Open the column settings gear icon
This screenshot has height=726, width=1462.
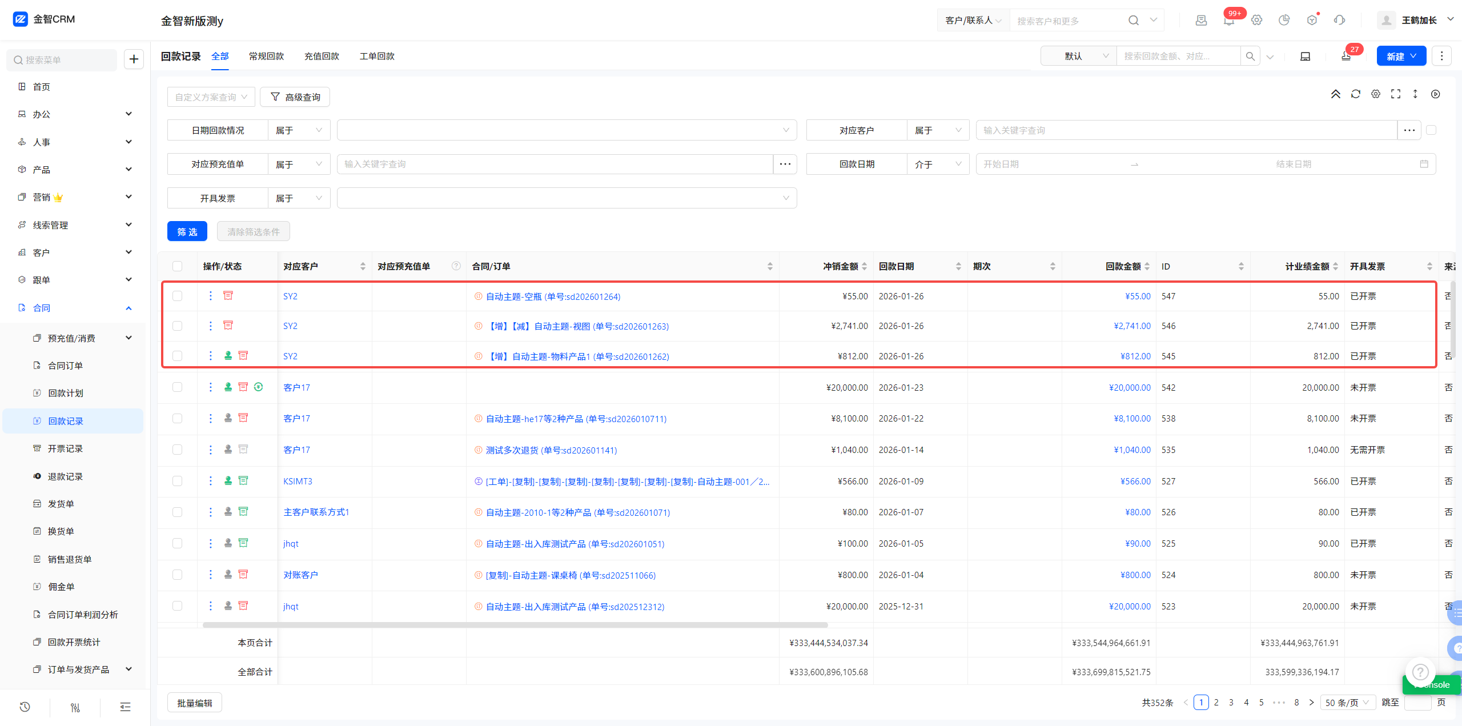click(x=1376, y=94)
